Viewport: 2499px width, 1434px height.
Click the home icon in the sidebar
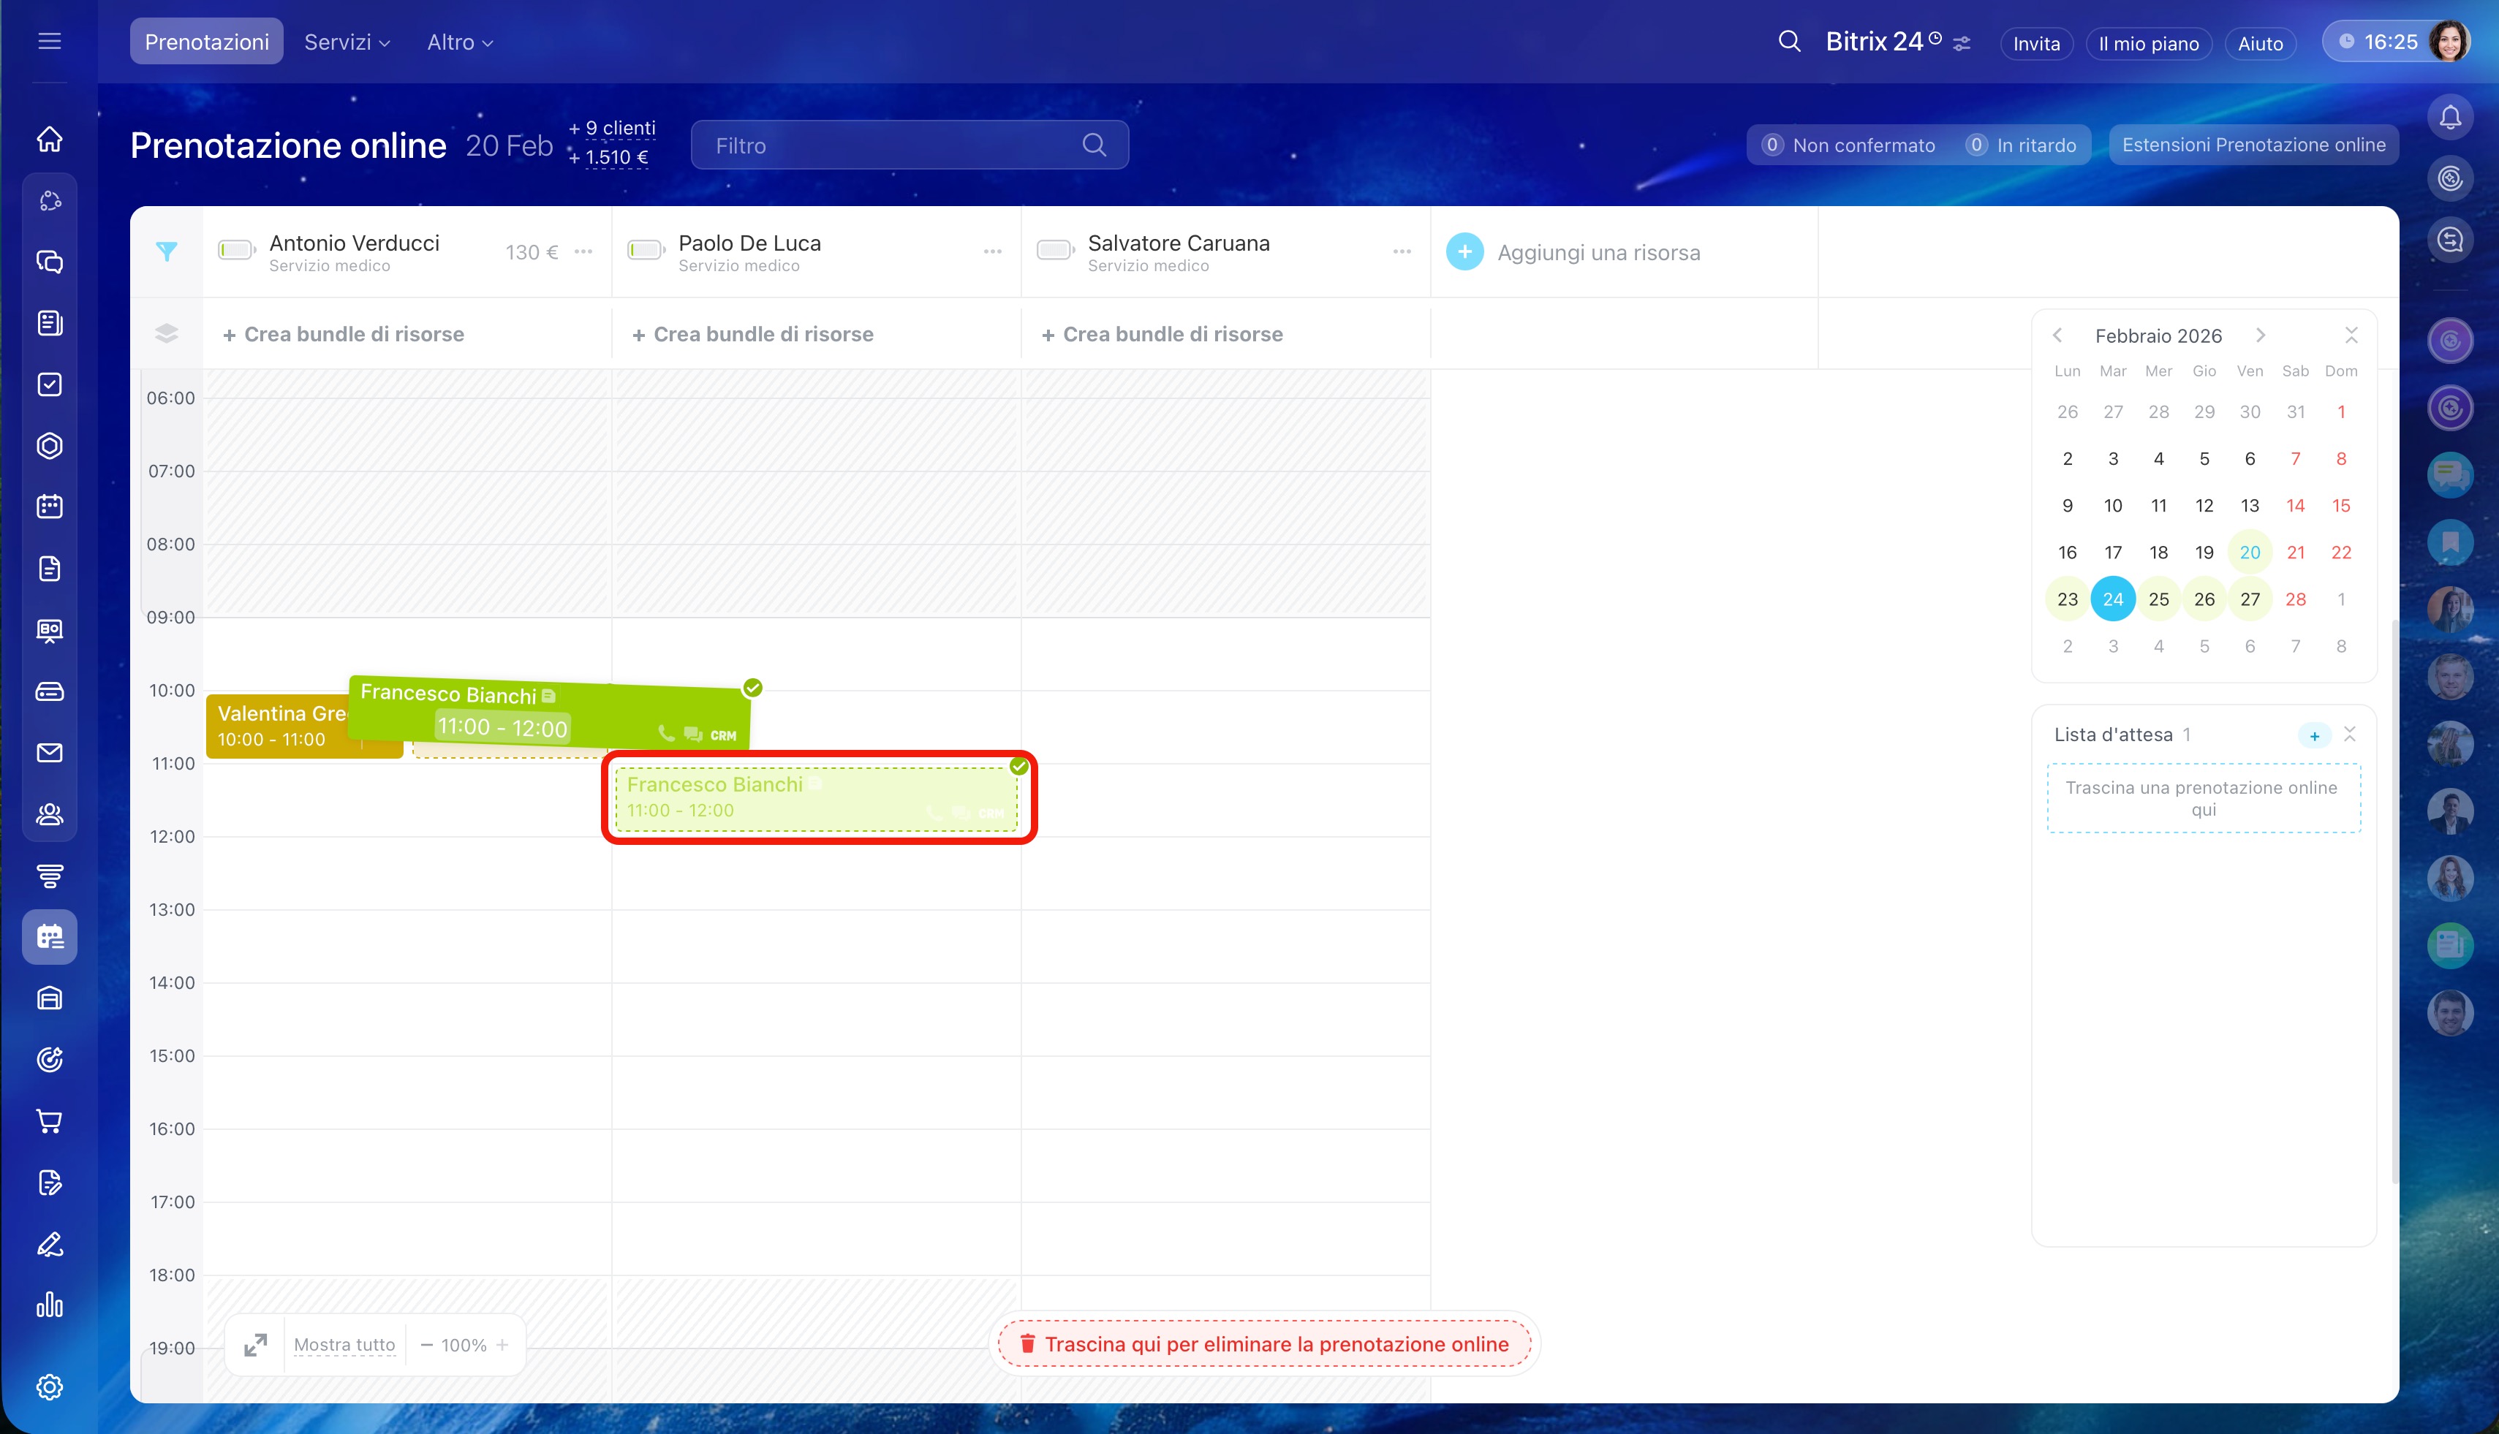[x=49, y=139]
